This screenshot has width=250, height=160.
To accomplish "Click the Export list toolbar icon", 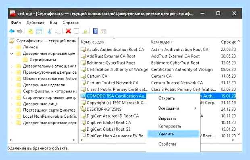I will pyautogui.click(x=85, y=31).
